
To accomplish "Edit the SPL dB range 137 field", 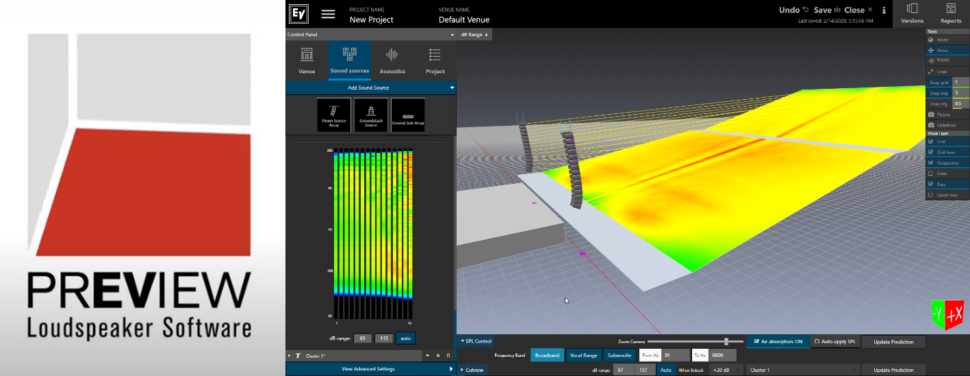I will [x=646, y=370].
